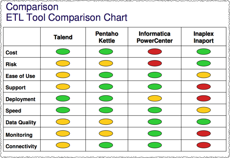Screen dimensions: 230x158
Task: Click the Talend column header
Action: [63, 37]
